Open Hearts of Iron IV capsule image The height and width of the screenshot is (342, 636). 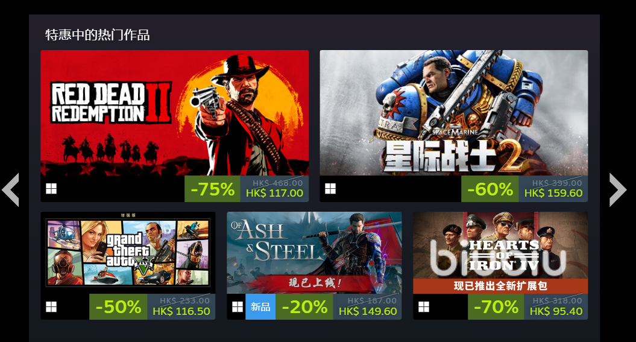pos(500,252)
